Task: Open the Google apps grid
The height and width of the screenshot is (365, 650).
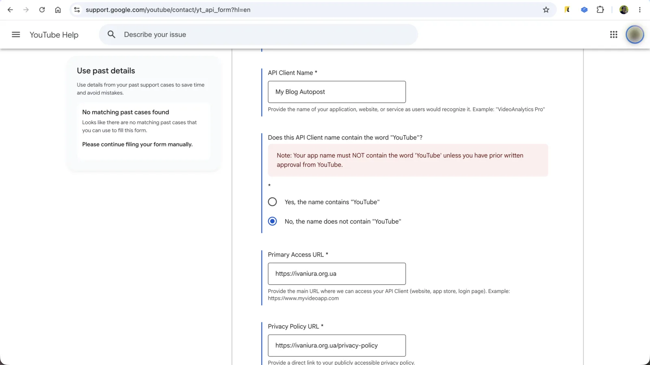Action: point(613,35)
